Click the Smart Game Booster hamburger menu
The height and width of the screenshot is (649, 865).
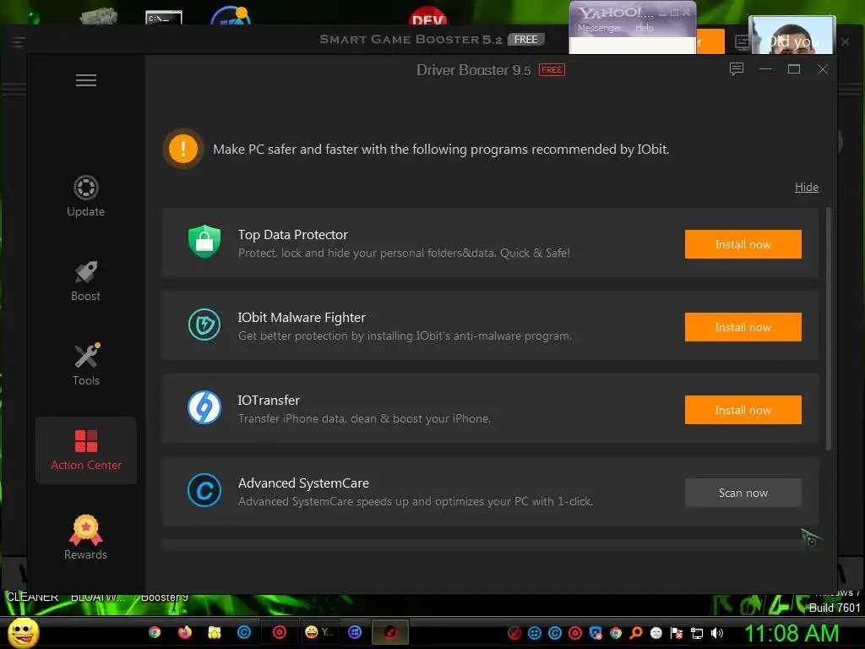(19, 42)
